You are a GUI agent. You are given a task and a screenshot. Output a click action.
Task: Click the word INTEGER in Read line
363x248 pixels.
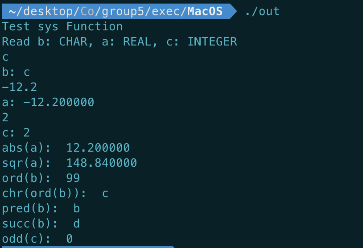(x=212, y=41)
